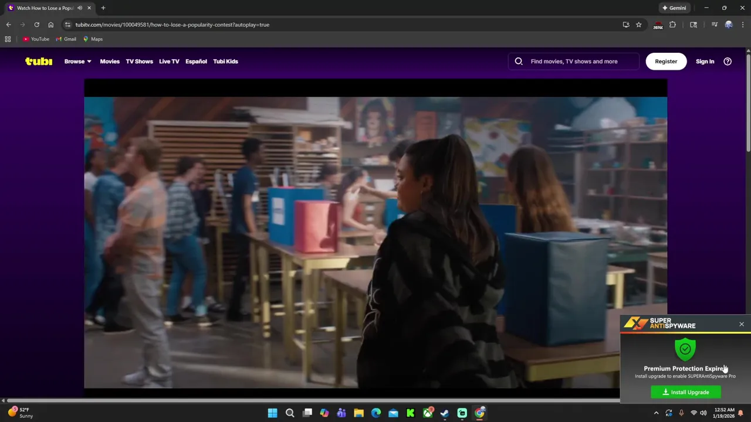This screenshot has height=422, width=751.
Task: Open the Chrome apps grid icon
Action: 8,39
